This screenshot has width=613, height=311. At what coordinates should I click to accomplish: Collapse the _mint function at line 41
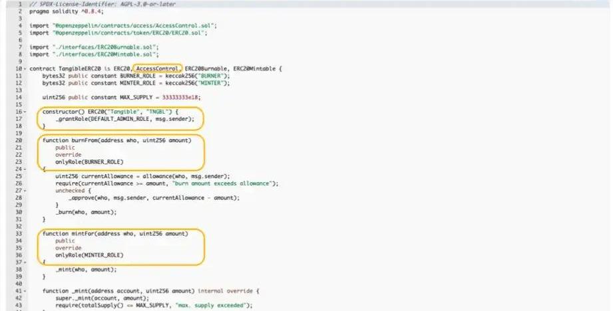[25, 291]
